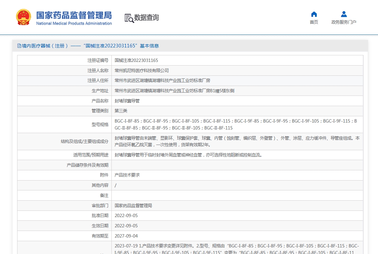Screen dimensions: 378x254
Task: Click the 生产地址 value ending B1幢5楼东侧
Action: [174, 91]
